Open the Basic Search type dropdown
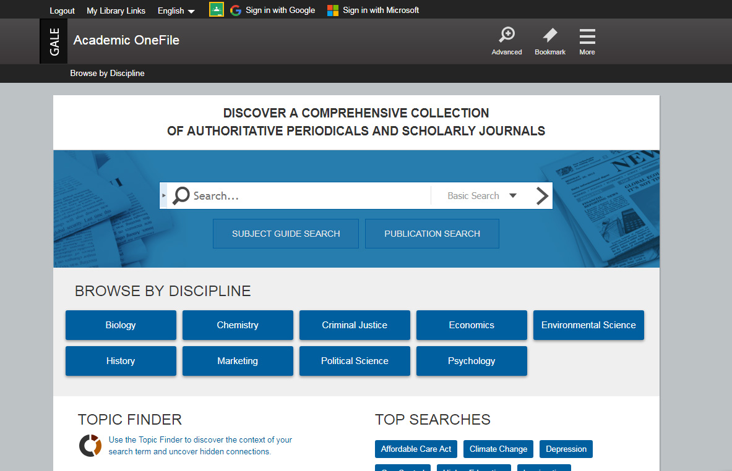732x471 pixels. tap(481, 196)
